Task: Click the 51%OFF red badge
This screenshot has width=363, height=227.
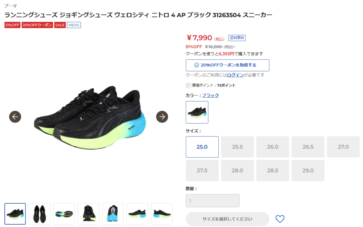Action: (12, 25)
